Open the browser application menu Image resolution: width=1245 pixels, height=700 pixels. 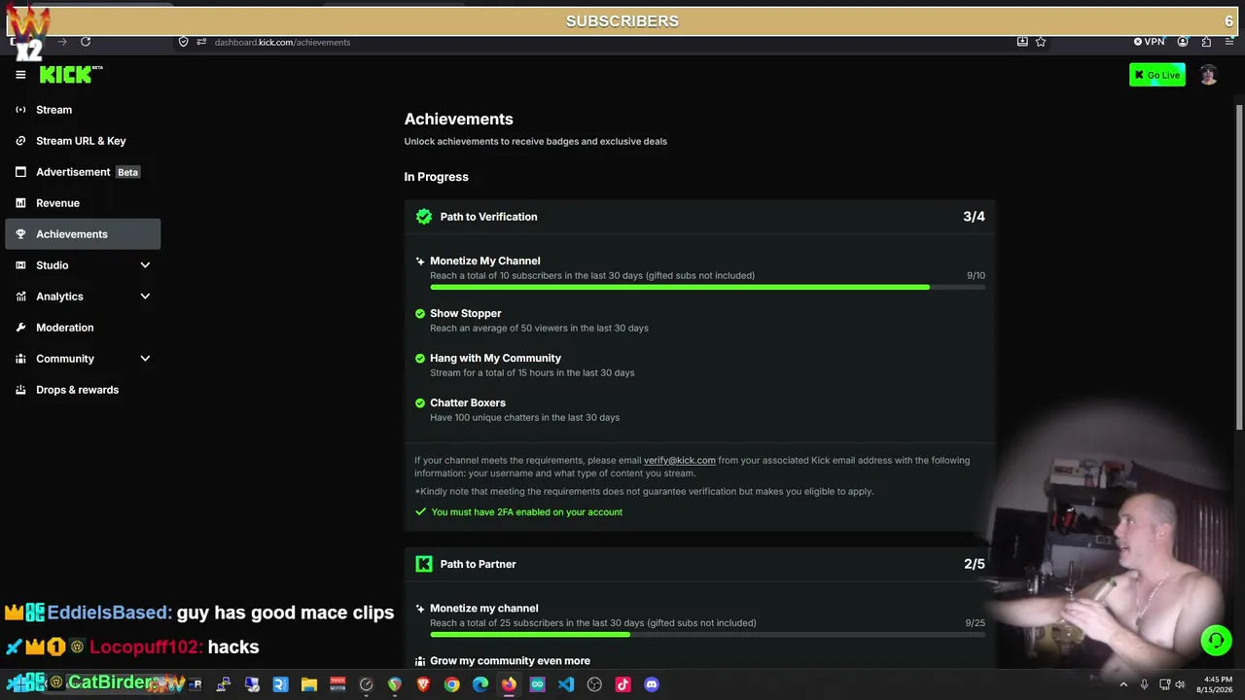1229,42
